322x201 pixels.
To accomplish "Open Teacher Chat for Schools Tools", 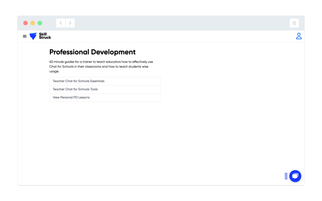I will coord(75,89).
